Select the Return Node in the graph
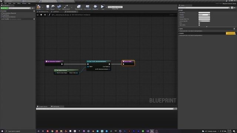237x133 pixels. point(128,63)
